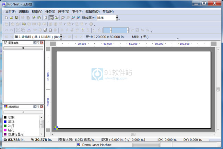Screen dimensions: 223x149
Task: Click the zoom extents magnifier icon
Action: coord(78,18)
